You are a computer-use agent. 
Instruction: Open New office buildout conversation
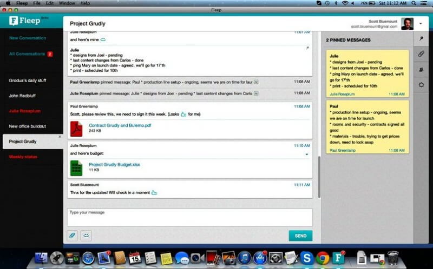point(28,126)
